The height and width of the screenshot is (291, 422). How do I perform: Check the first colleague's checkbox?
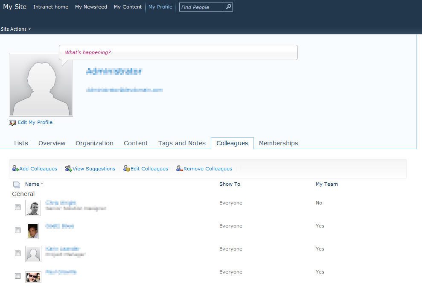[x=17, y=207]
